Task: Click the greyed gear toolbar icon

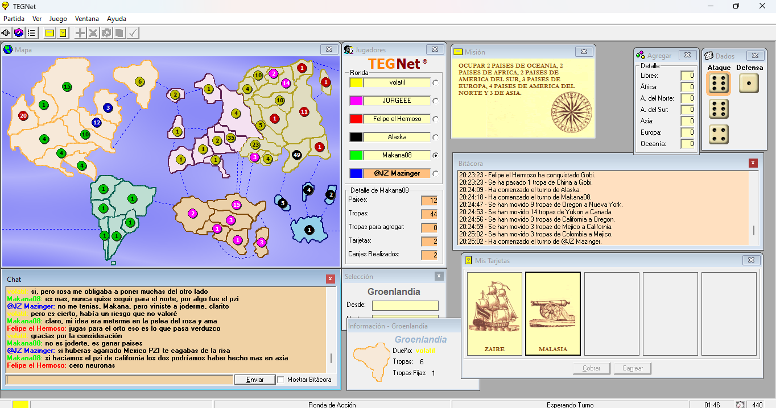Action: pos(106,33)
